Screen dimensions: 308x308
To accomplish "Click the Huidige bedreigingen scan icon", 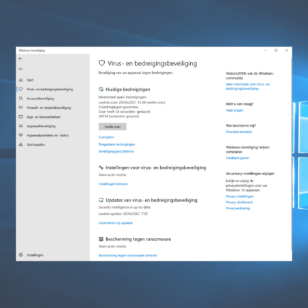I will pos(101,89).
